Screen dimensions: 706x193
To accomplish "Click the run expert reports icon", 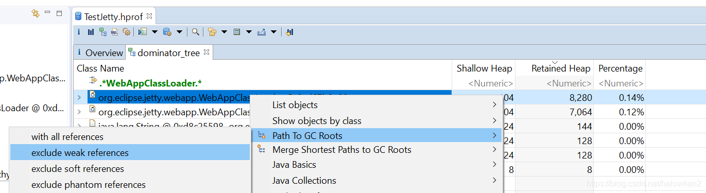I will (143, 32).
